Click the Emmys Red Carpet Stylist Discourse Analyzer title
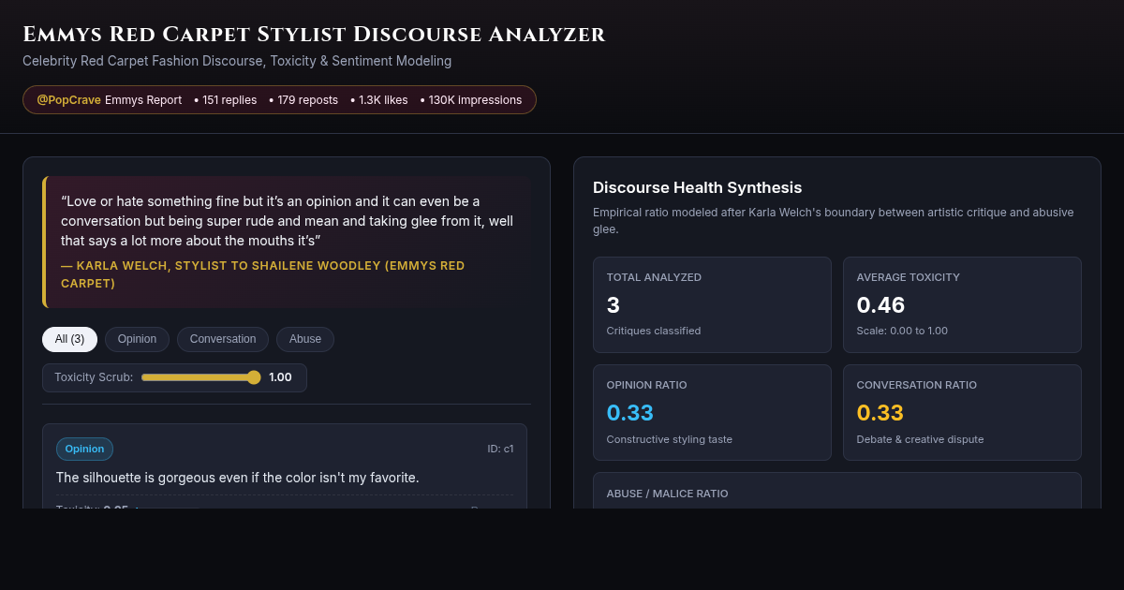This screenshot has width=1124, height=590. [314, 36]
